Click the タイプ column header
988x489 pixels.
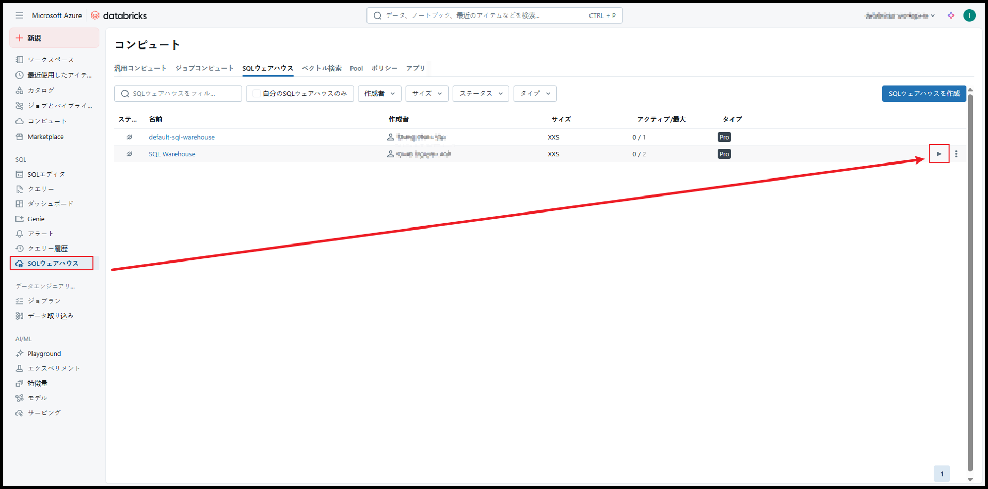point(732,119)
